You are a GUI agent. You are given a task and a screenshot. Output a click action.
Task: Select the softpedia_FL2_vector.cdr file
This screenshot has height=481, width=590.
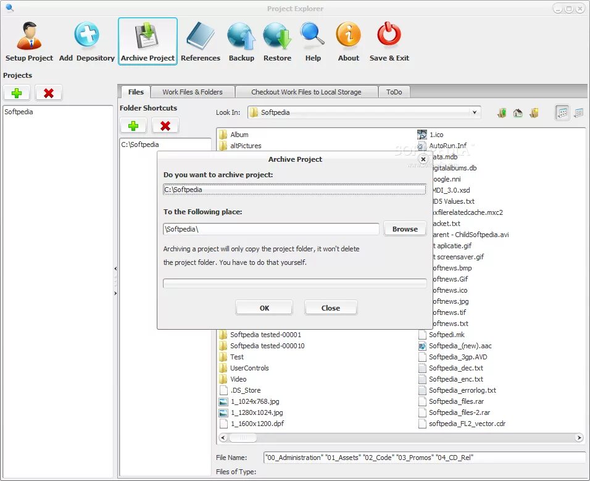click(x=462, y=424)
